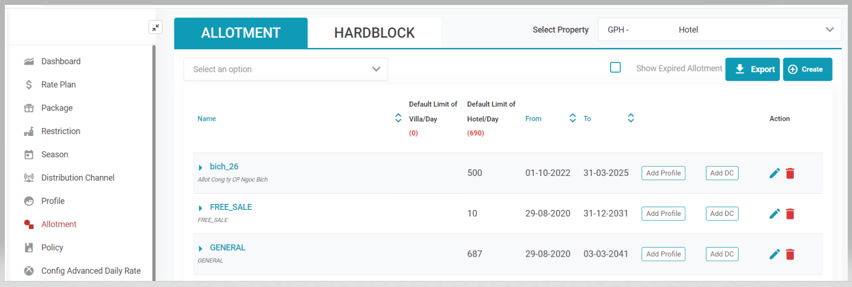Edit the bich_26 allotment with pencil icon
Viewport: 852px width, 287px height.
(x=774, y=174)
